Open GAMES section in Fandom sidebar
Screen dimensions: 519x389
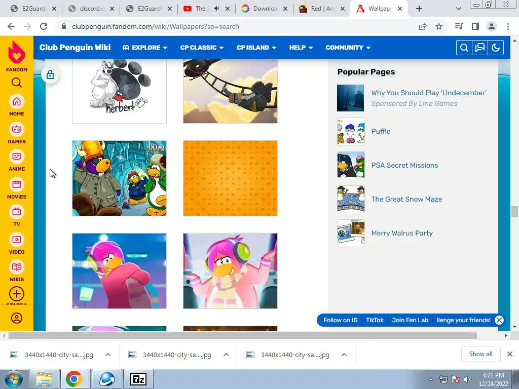pos(17,133)
